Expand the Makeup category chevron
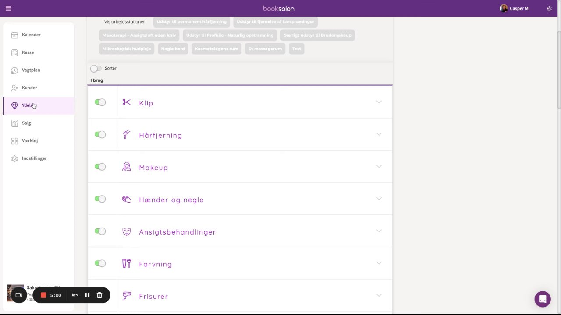 379,167
